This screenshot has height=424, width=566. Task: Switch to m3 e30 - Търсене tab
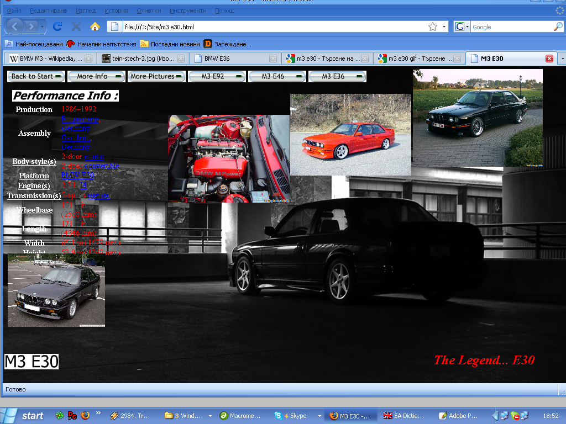click(x=327, y=59)
